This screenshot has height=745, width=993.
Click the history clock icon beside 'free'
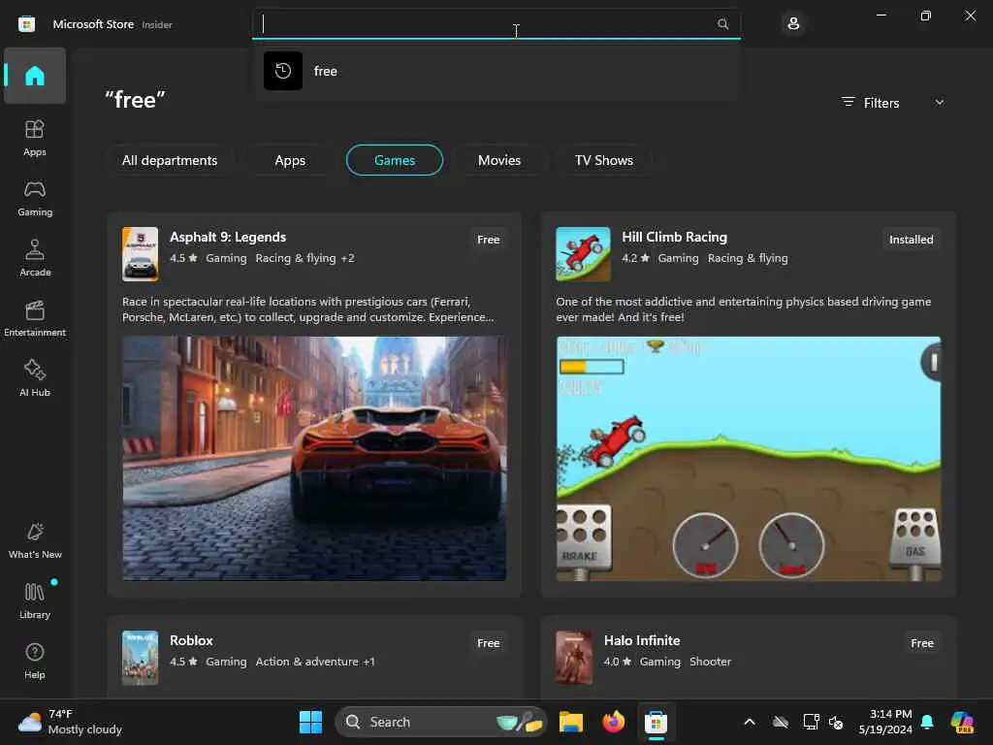(283, 71)
